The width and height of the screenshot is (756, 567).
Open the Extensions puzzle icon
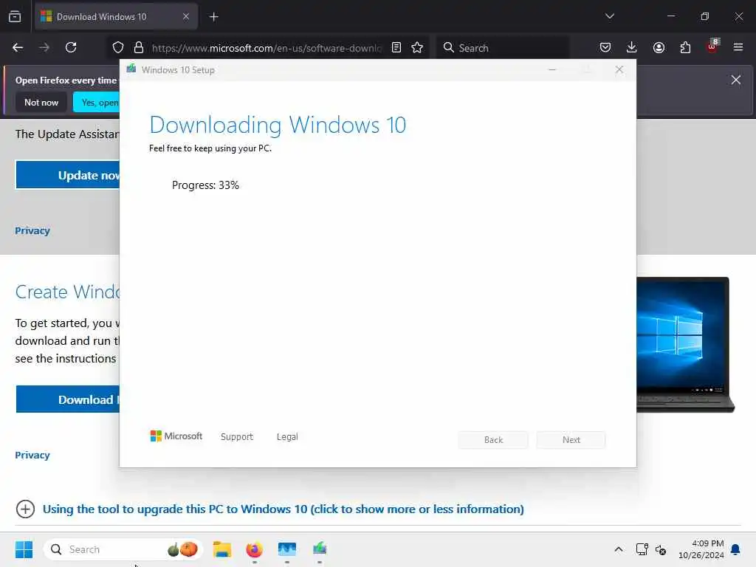[685, 47]
